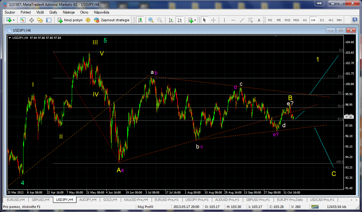Toggle the chart auto-scroll button

(171, 20)
